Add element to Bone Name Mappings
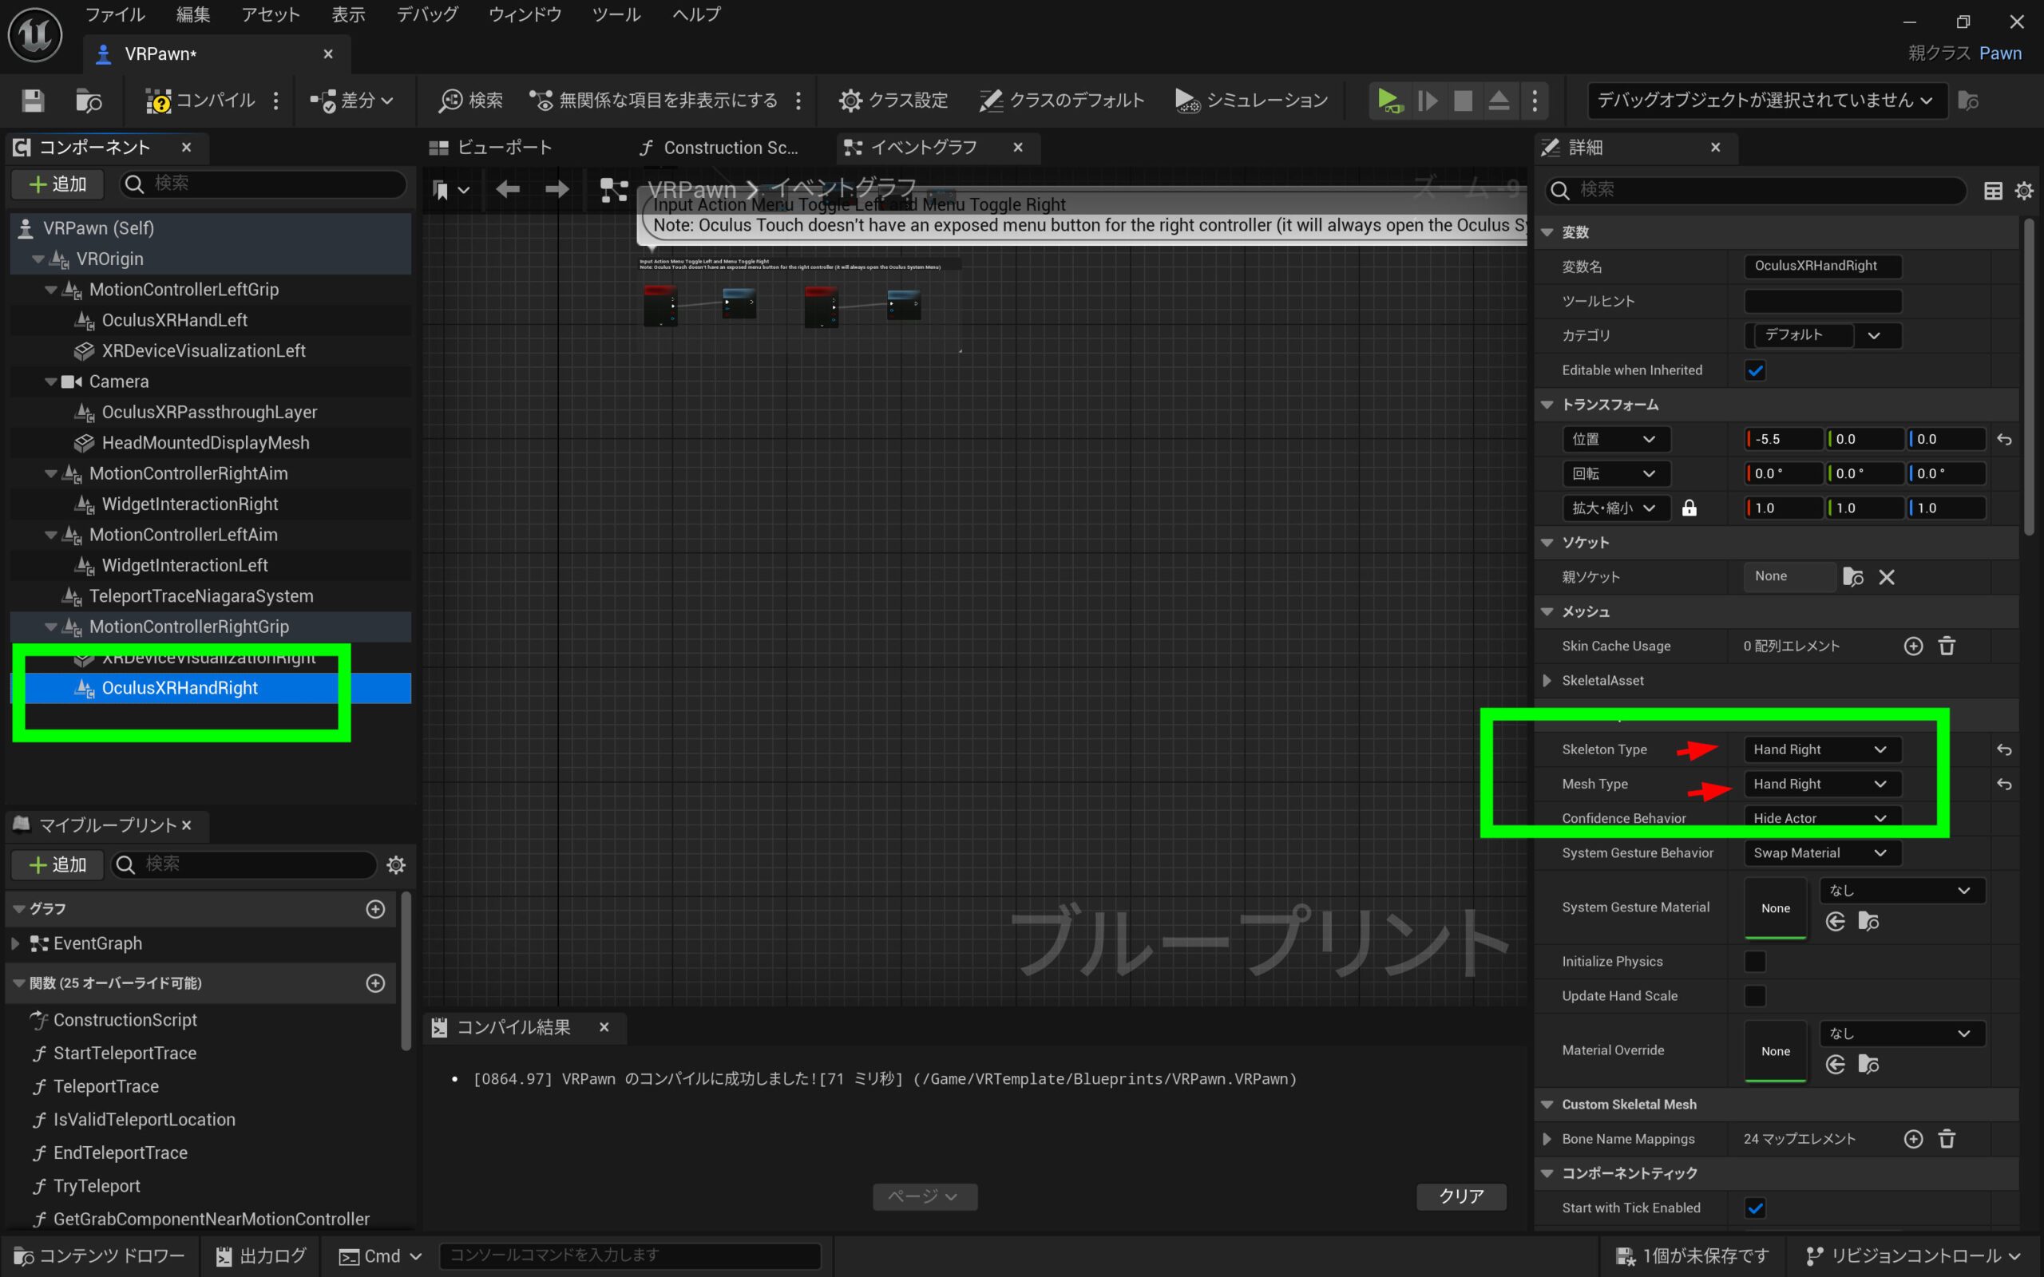This screenshot has height=1277, width=2044. coord(1913,1138)
